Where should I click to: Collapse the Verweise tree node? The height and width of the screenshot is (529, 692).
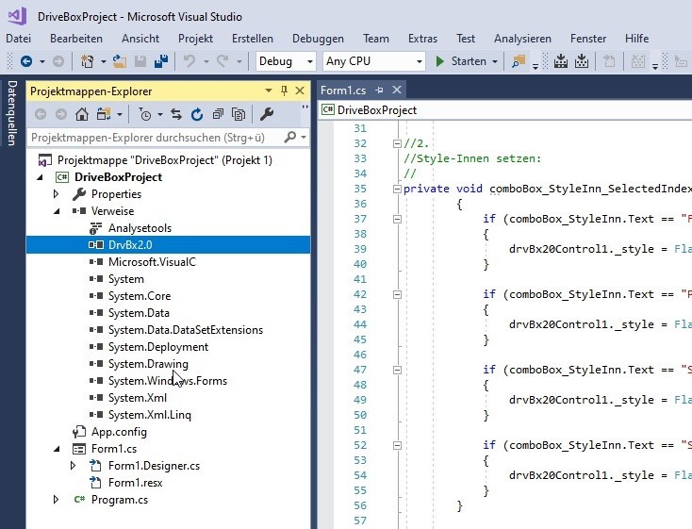(x=57, y=211)
